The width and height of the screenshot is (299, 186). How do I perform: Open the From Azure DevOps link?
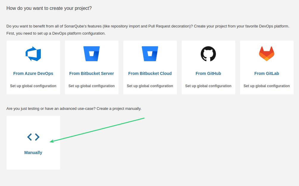[x=33, y=73]
